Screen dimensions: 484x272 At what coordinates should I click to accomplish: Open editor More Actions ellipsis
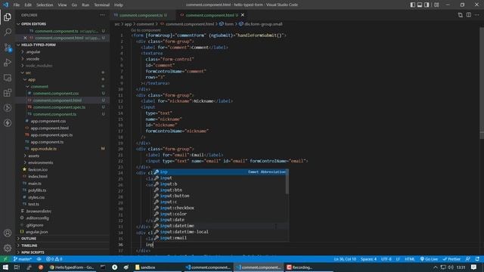click(477, 15)
